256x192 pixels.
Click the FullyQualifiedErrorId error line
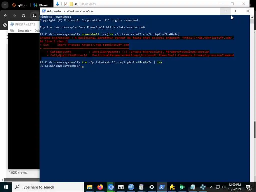[x=140, y=55]
